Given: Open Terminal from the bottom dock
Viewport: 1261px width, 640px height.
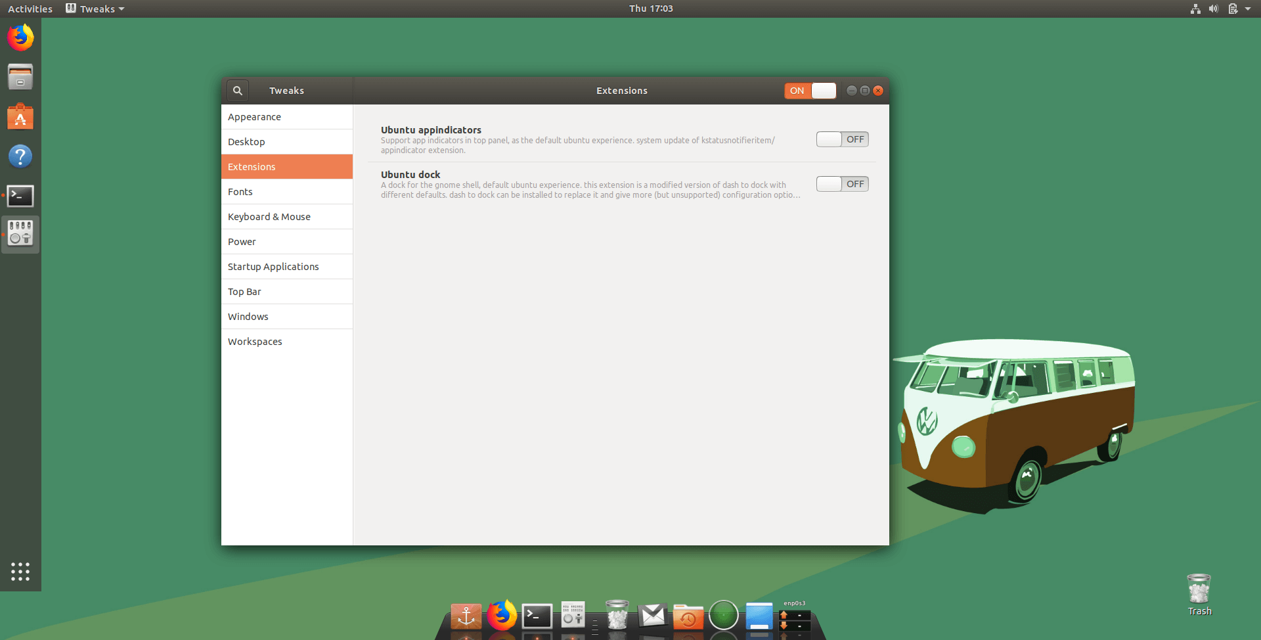Looking at the screenshot, I should (537, 616).
